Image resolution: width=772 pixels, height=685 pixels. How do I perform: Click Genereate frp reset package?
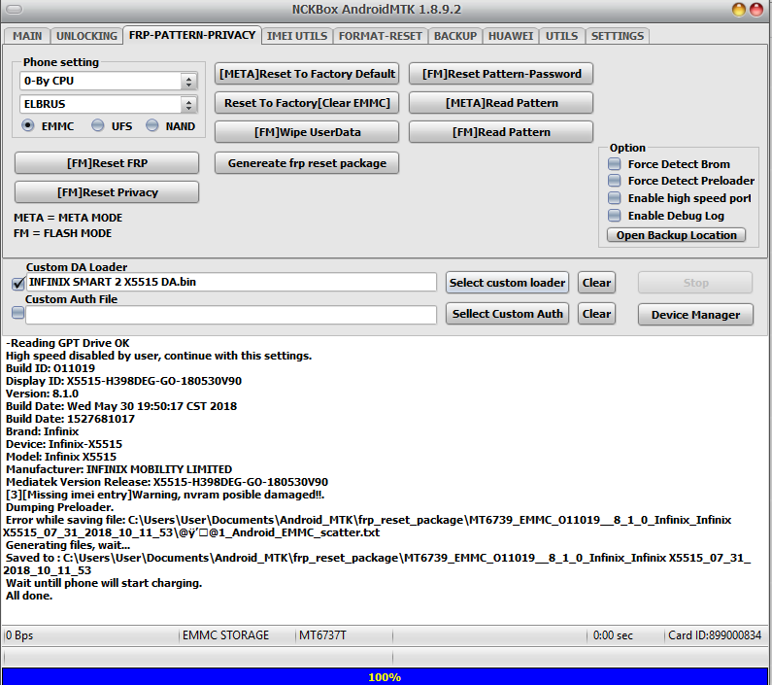(x=307, y=163)
